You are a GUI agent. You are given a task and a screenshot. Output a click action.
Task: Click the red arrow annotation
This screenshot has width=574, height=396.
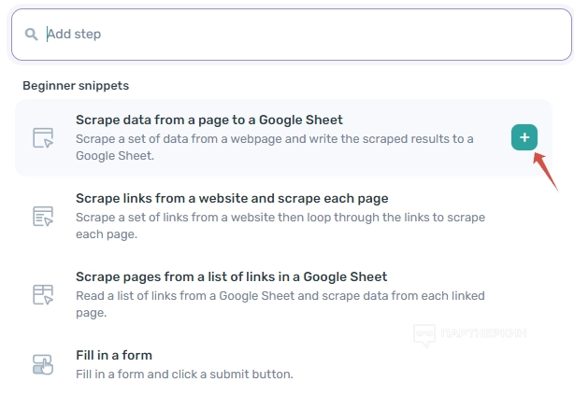pos(545,172)
